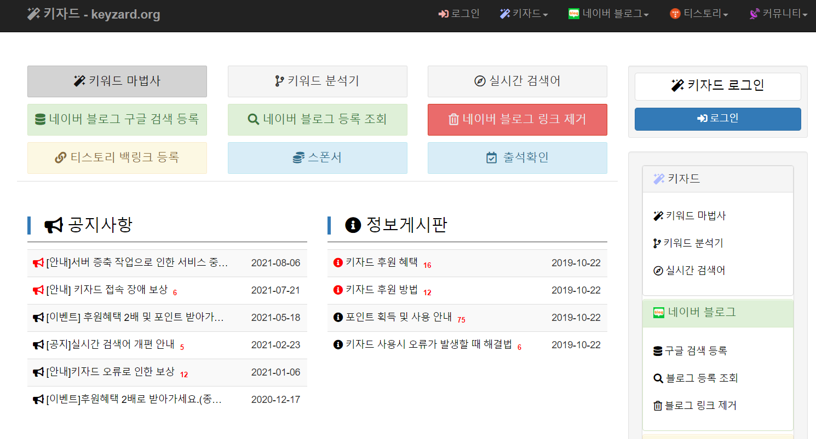
Task: Open notice 키자드 접속 장애 보상
Action: pyautogui.click(x=107, y=290)
